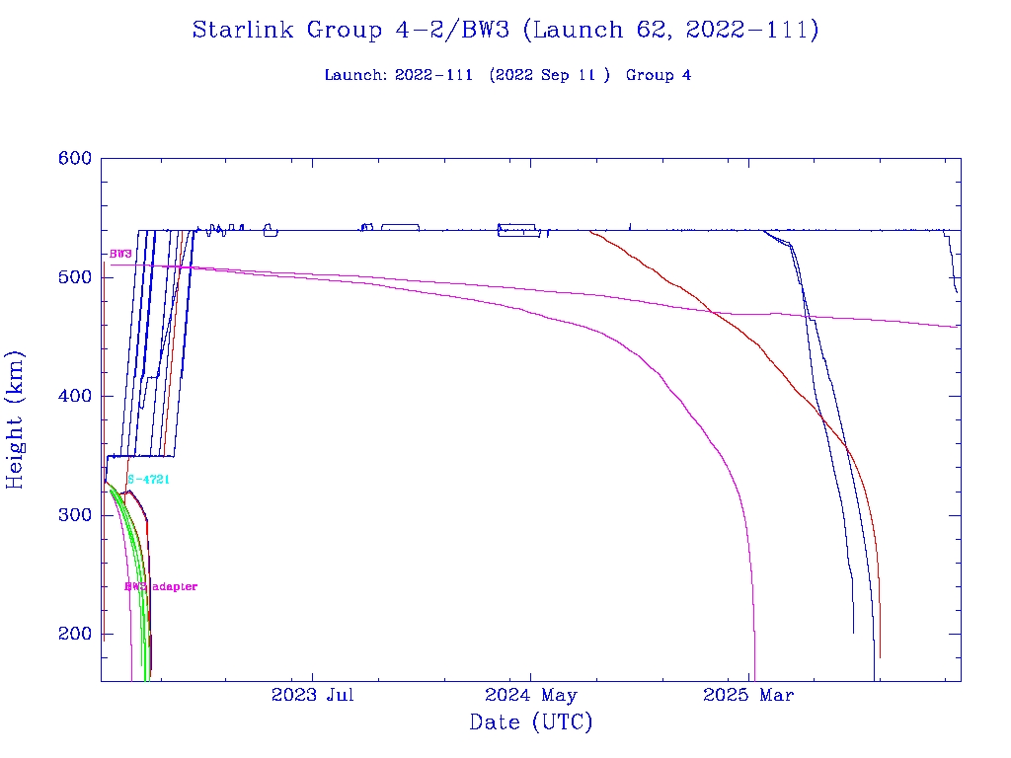Select the 'Height (km)' y-axis label
Screen dimensions: 1011x758
[x=16, y=419]
